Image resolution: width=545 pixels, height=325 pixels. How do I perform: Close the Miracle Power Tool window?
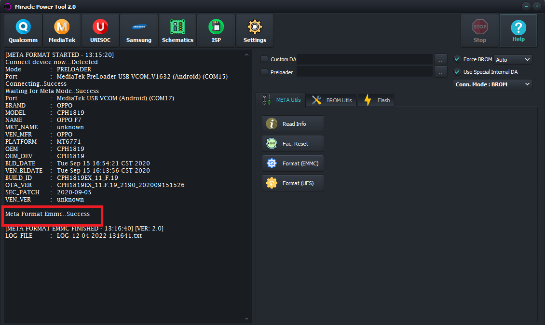[537, 6]
